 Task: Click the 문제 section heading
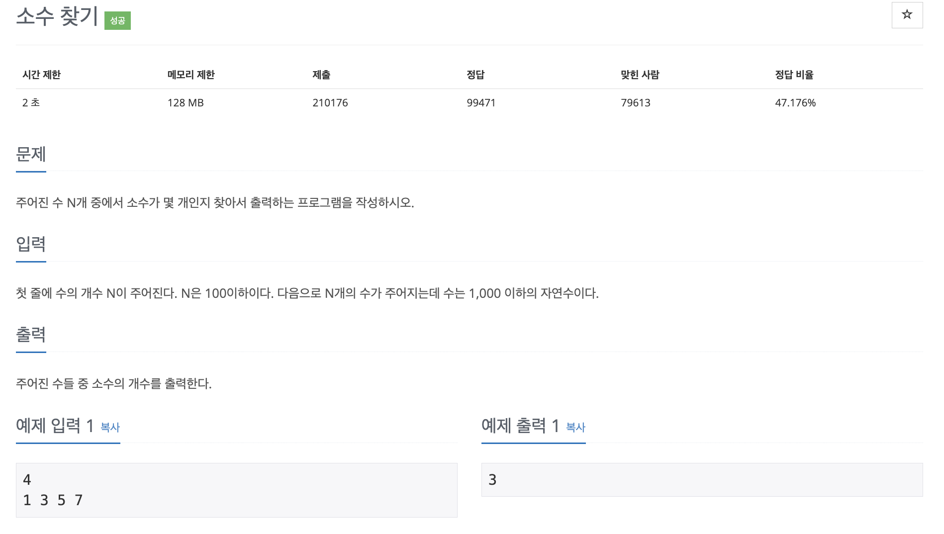click(x=31, y=154)
